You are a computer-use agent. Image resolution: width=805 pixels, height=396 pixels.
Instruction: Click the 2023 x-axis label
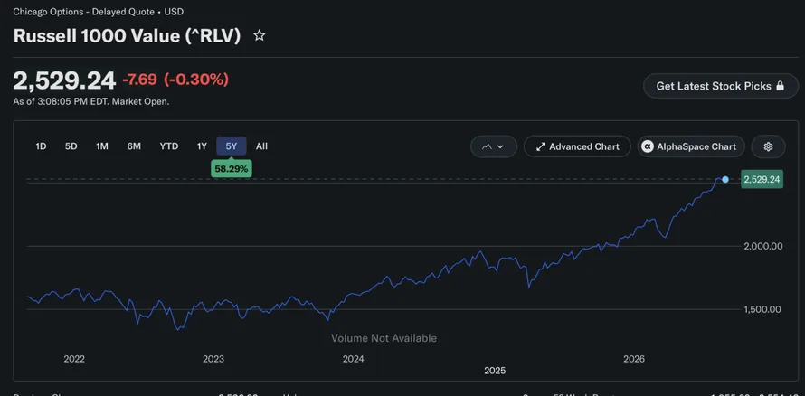(x=213, y=359)
